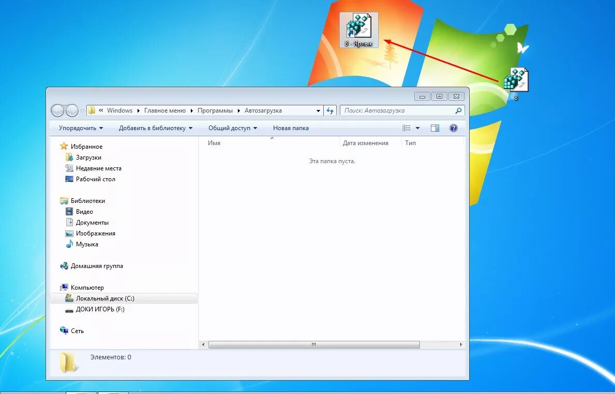Open the recent pages dropdown arrow
The width and height of the screenshot is (615, 394).
coord(82,111)
